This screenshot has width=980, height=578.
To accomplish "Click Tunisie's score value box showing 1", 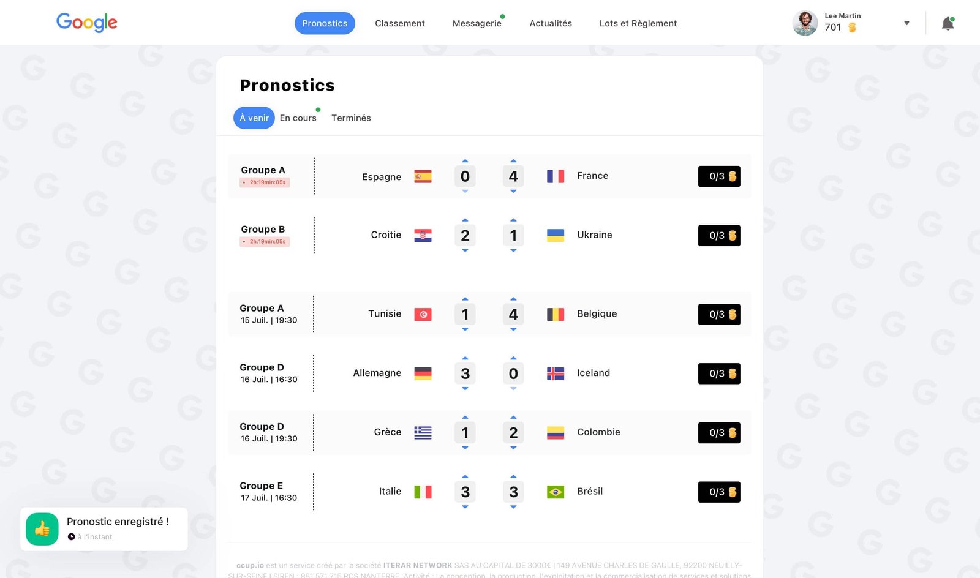I will point(465,314).
